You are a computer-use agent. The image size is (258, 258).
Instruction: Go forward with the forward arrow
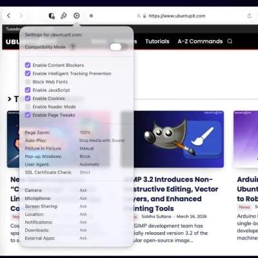click(x=21, y=15)
